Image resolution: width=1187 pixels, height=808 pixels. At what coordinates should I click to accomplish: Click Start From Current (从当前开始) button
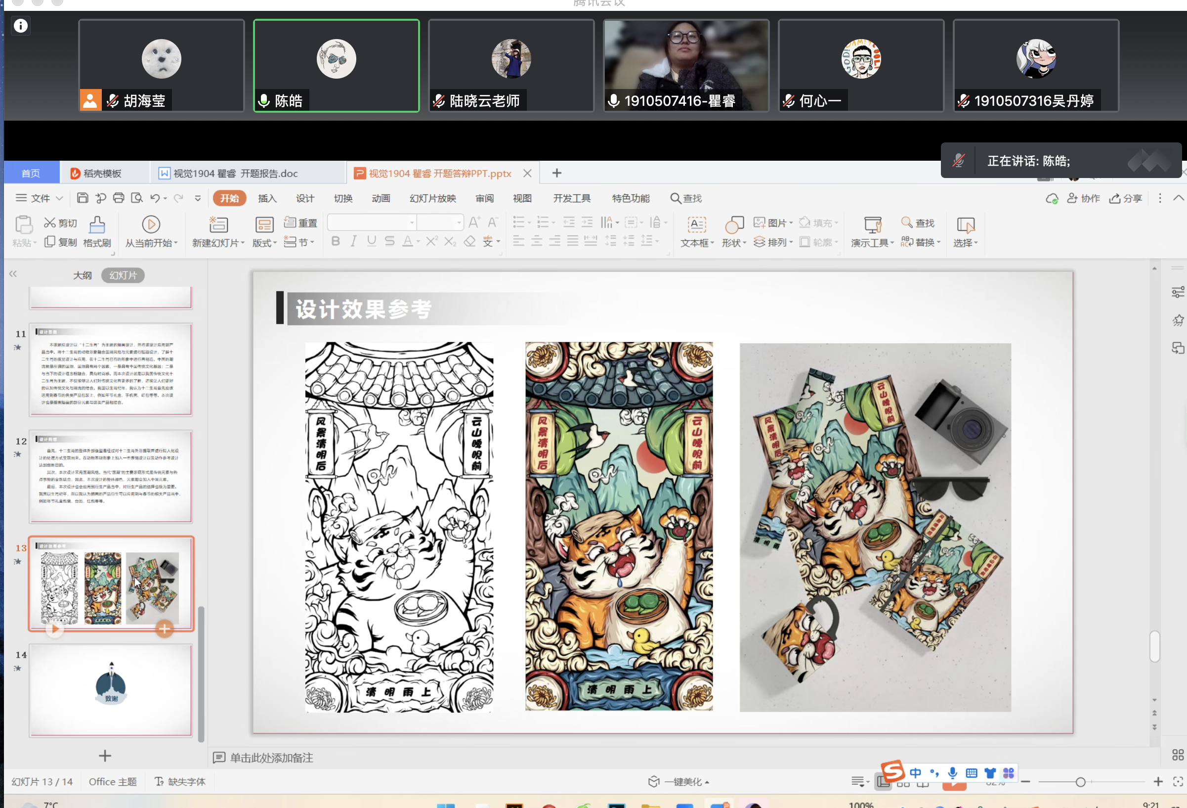pyautogui.click(x=151, y=232)
